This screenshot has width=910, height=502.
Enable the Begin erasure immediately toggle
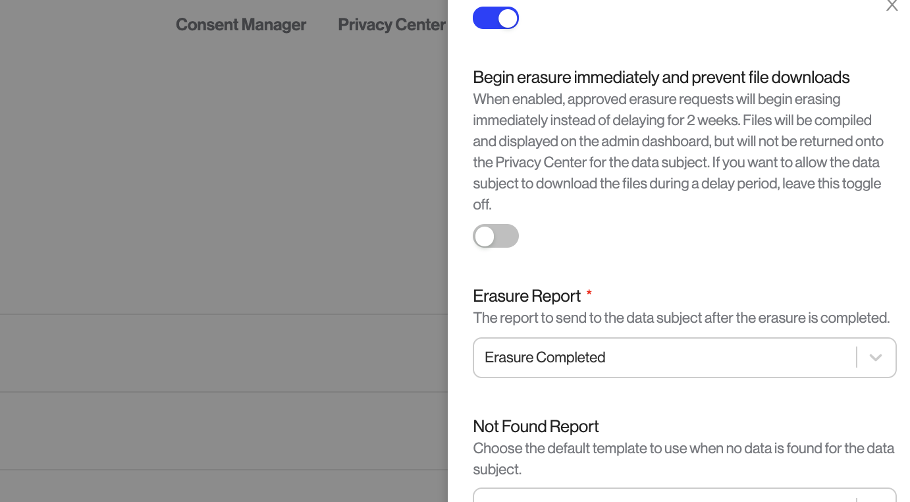tap(496, 236)
